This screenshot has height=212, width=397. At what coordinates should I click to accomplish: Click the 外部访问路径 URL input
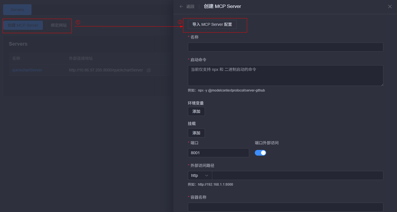[298, 175]
